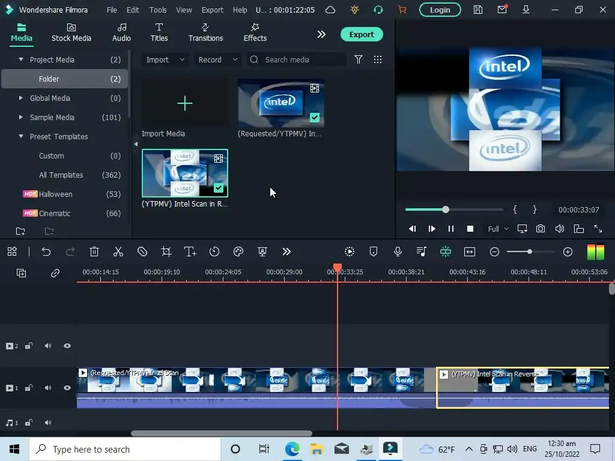
Task: Open preview volume speaker icon
Action: 560,229
